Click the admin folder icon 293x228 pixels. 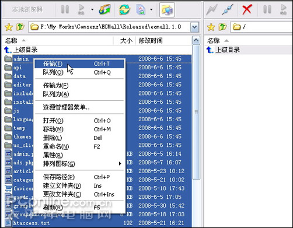point(8,59)
